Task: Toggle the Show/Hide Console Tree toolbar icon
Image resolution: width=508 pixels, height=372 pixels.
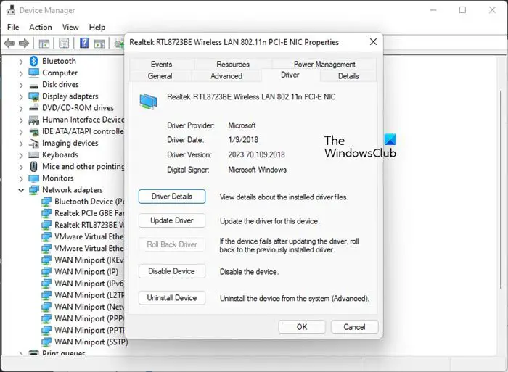Action: pos(44,43)
